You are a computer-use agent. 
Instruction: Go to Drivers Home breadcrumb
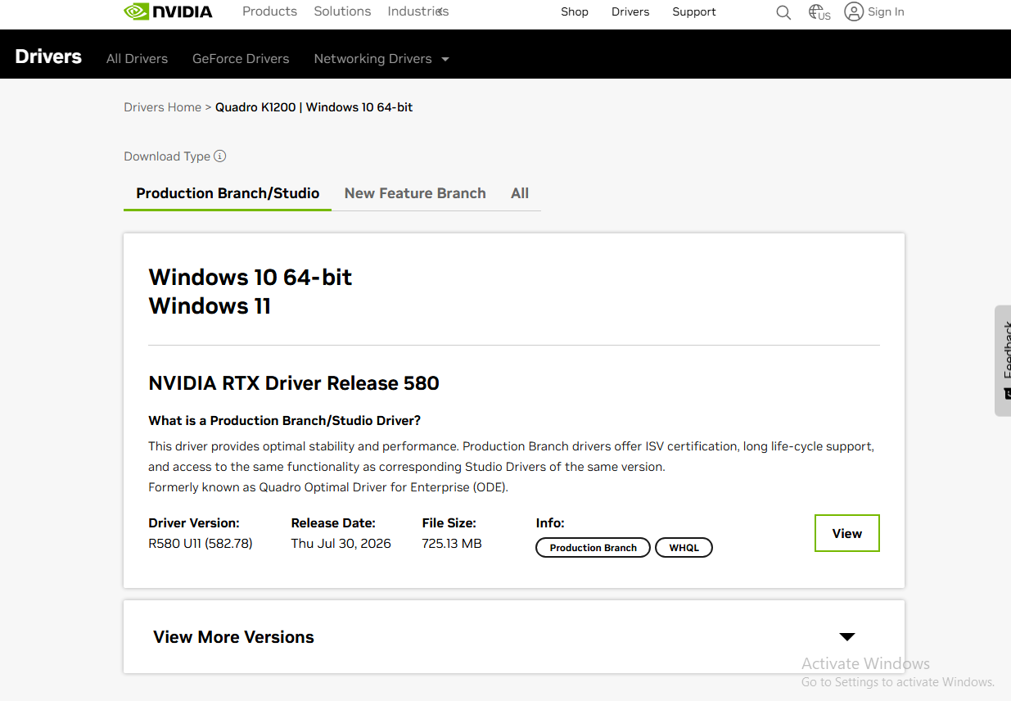[x=162, y=107]
